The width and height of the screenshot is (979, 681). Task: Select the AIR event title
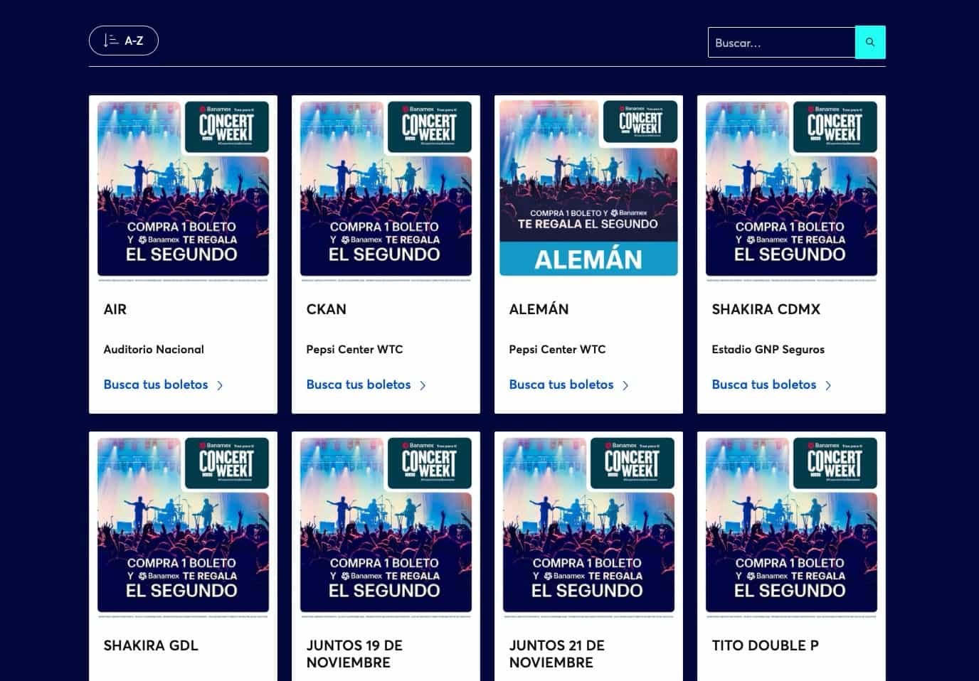click(x=115, y=309)
